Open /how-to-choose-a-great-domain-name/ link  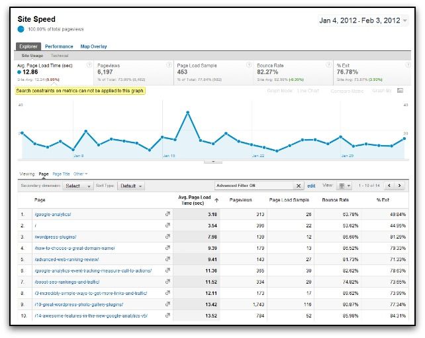[x=75, y=248]
